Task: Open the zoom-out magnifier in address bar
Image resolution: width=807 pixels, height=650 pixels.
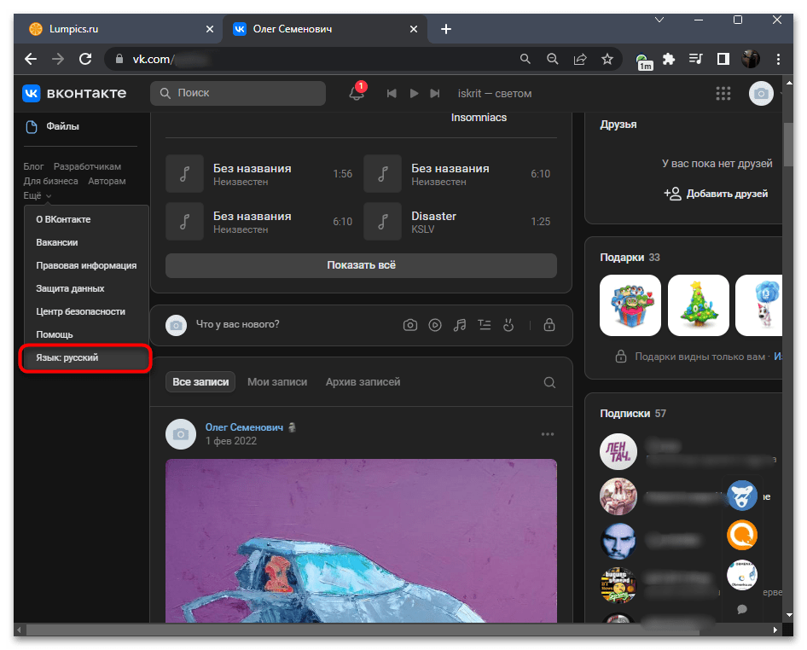Action: [552, 59]
